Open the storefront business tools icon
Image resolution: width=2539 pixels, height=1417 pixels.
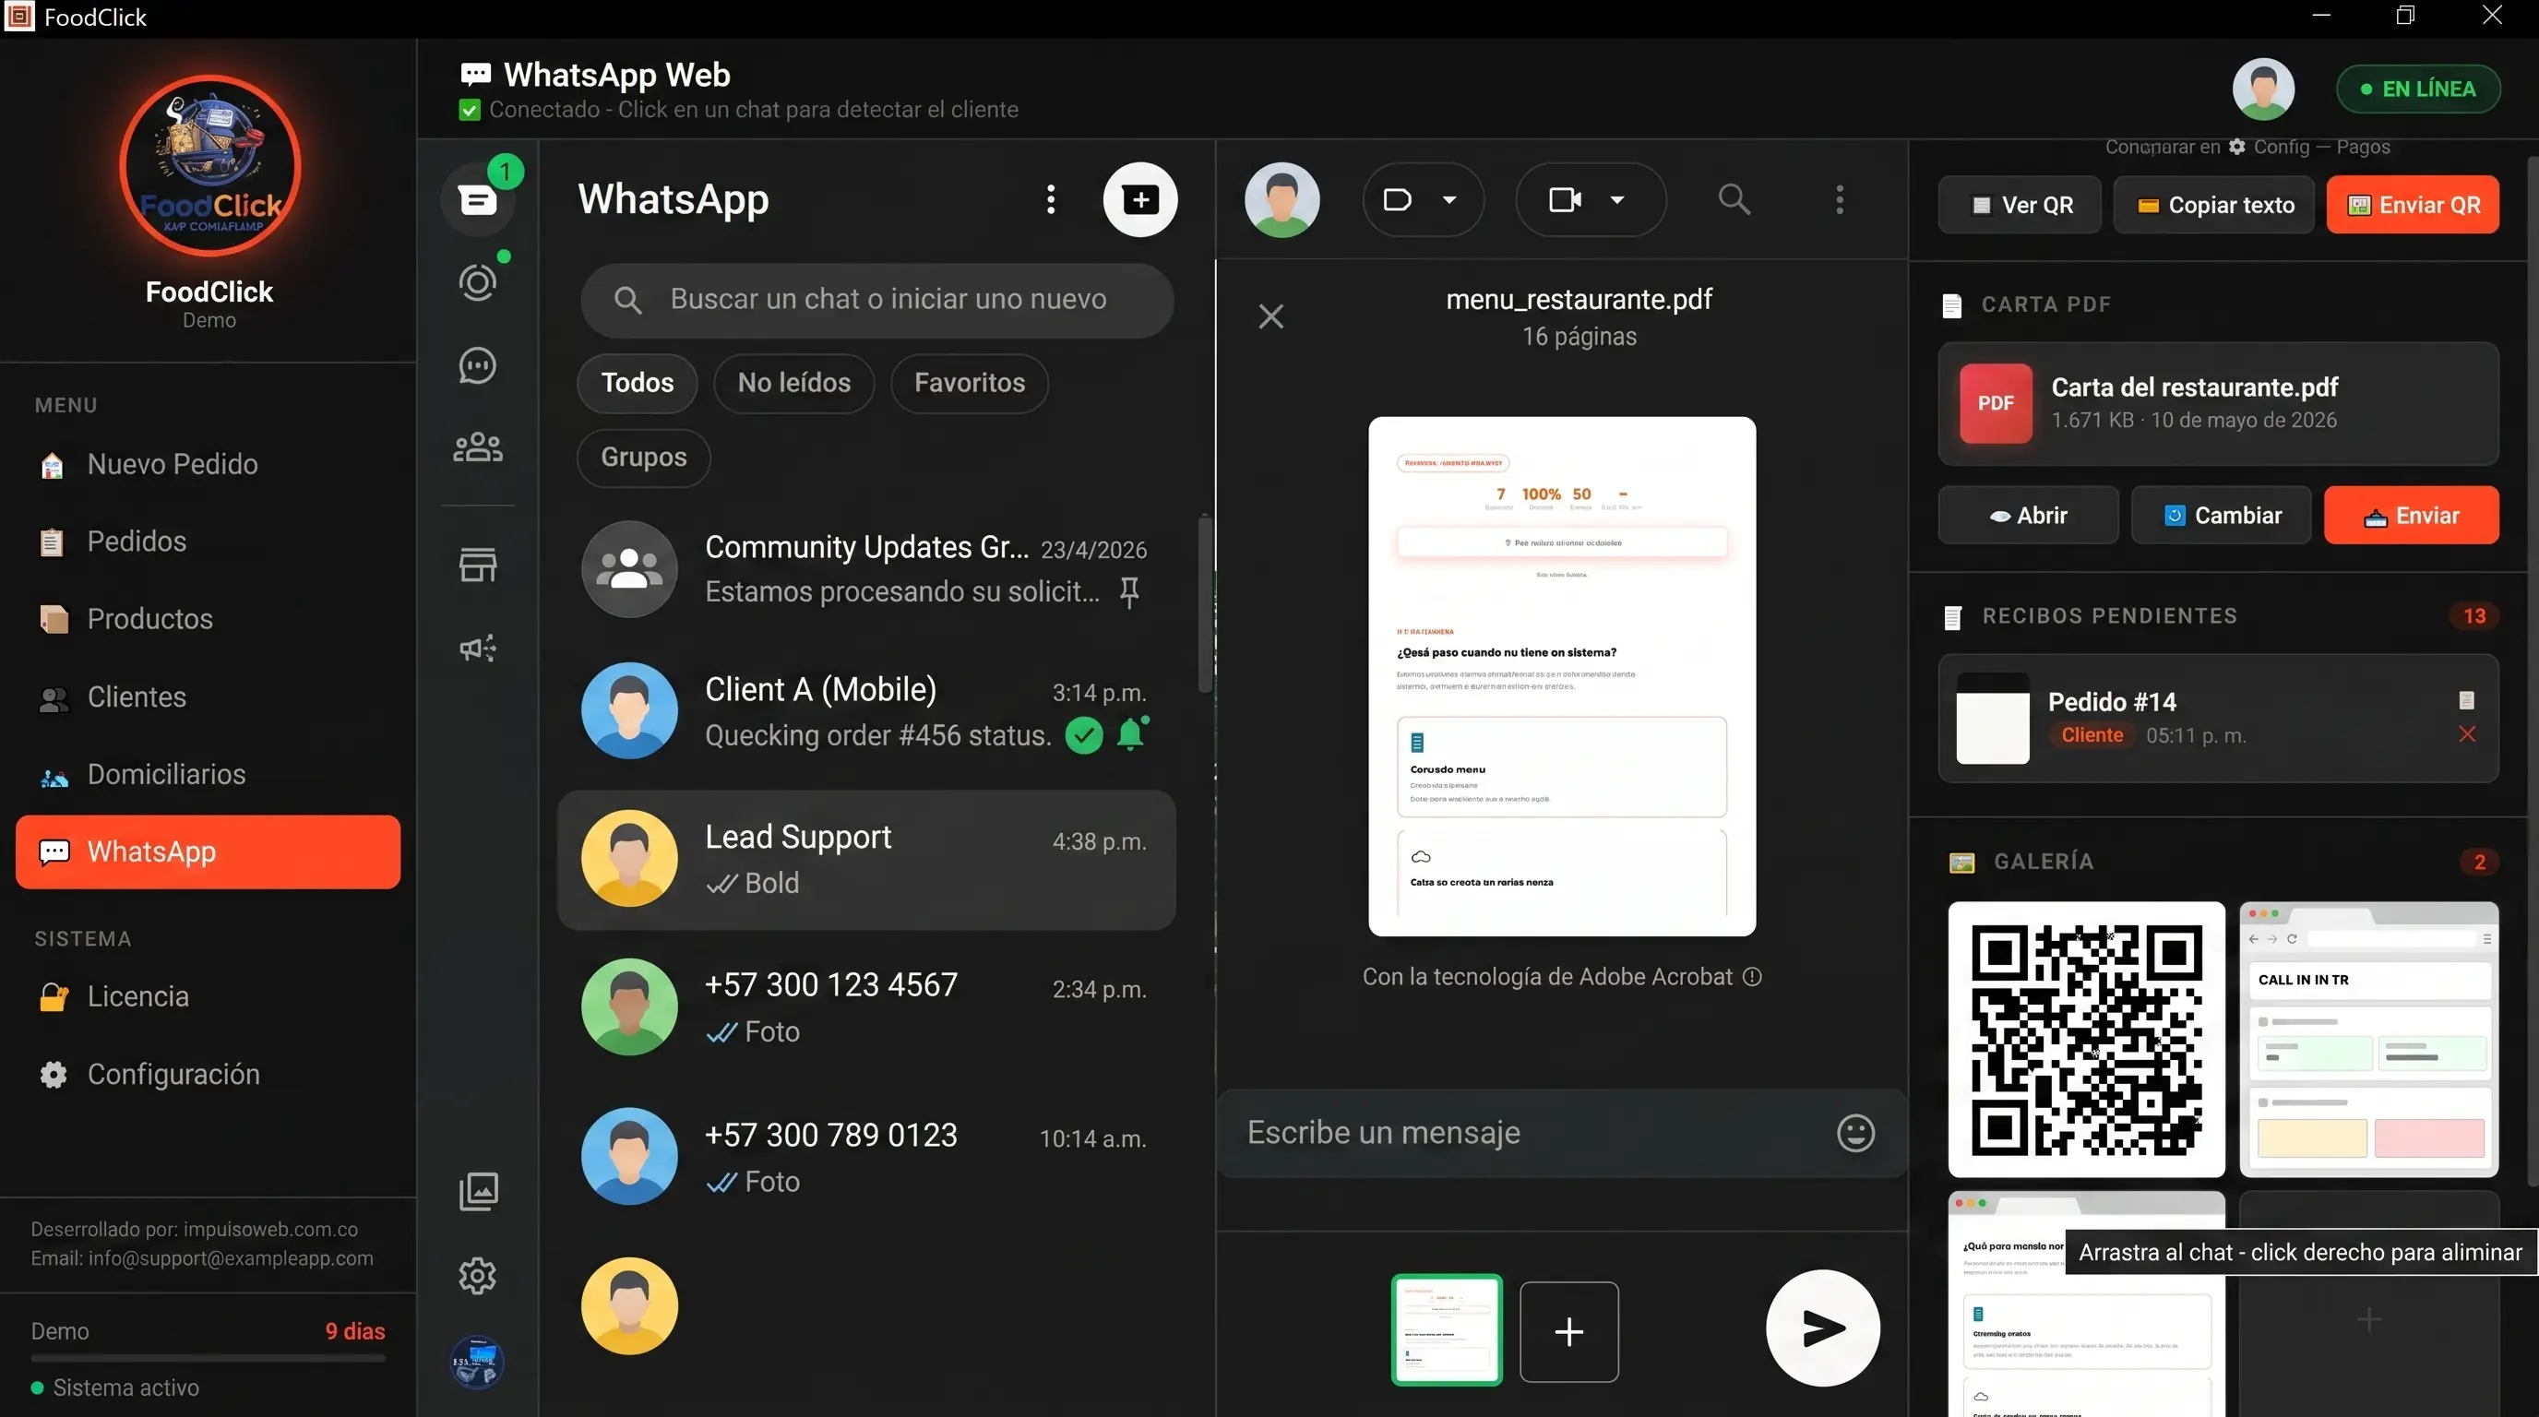[x=478, y=566]
